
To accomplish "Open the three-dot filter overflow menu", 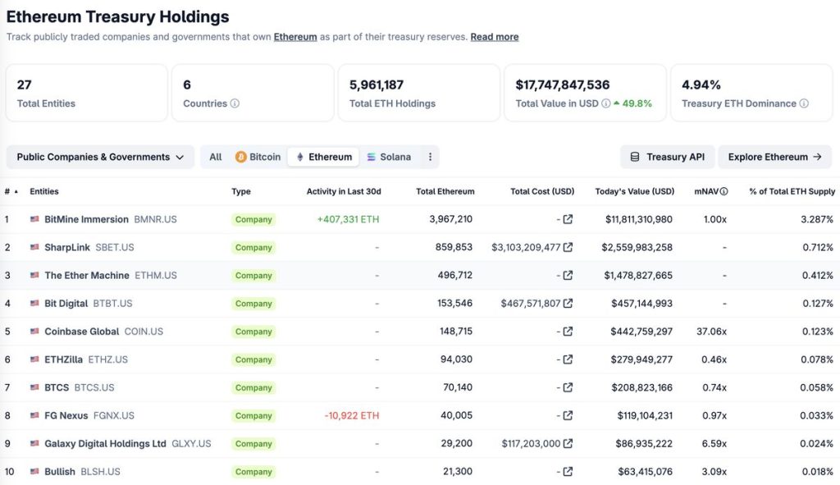I will point(430,157).
